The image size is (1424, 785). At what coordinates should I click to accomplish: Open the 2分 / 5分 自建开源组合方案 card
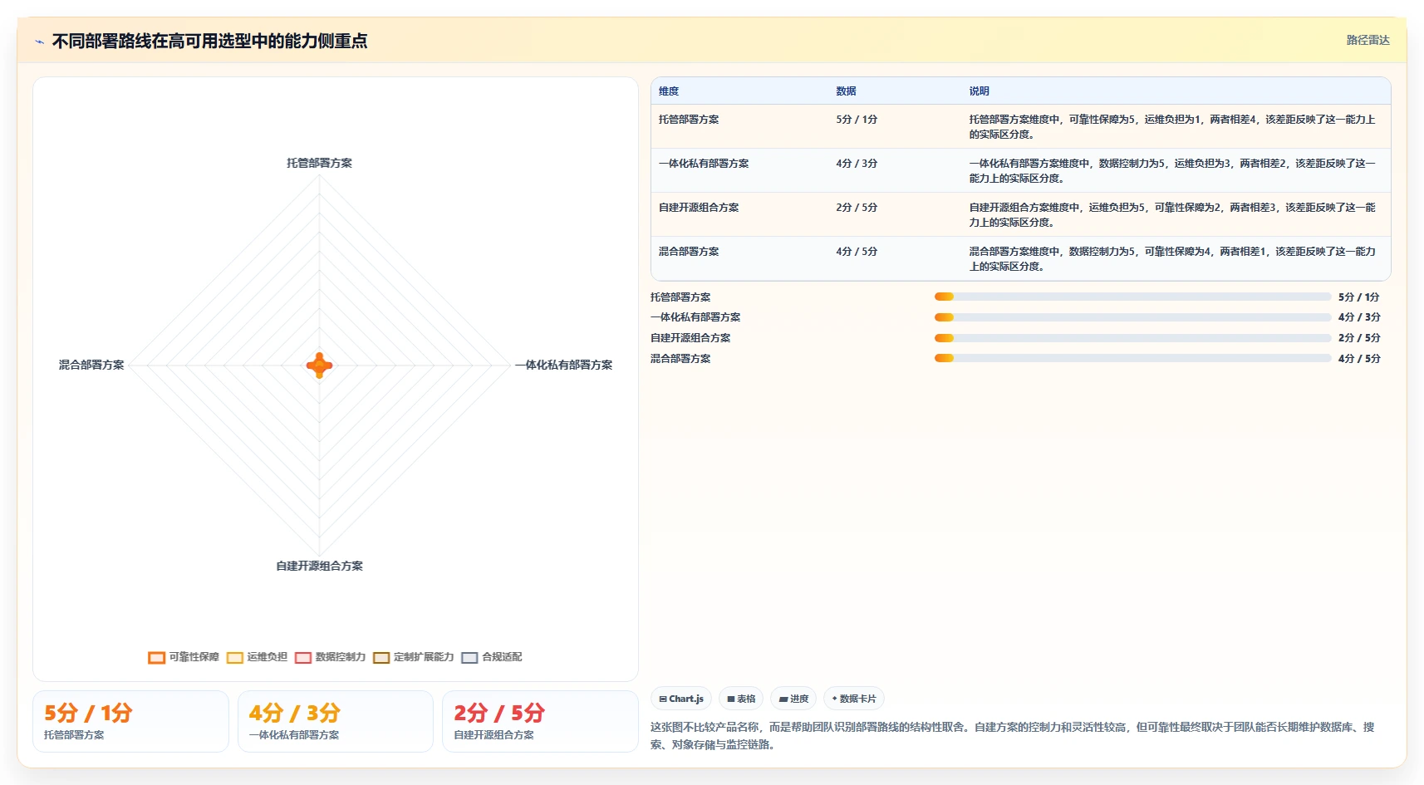[540, 721]
